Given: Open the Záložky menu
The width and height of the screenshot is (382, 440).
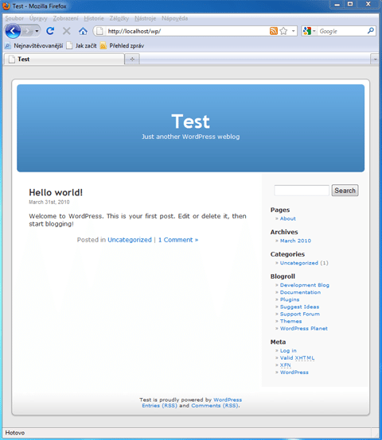Looking at the screenshot, I should pyautogui.click(x=119, y=18).
